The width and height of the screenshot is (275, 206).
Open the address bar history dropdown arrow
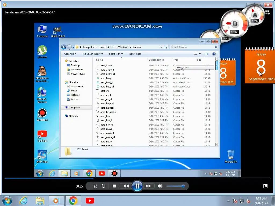[161, 47]
